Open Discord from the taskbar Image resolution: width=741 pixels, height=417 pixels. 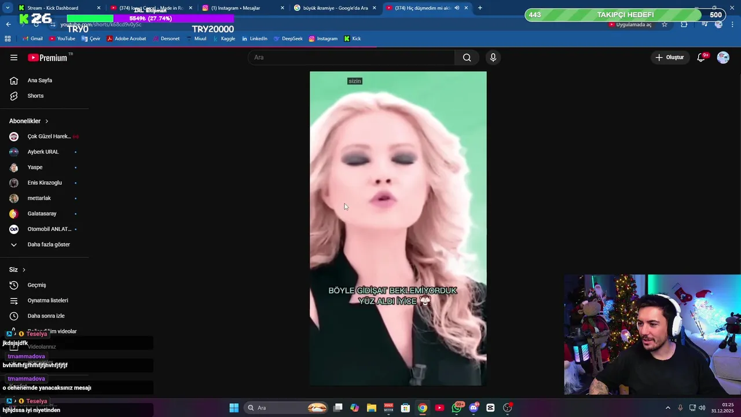click(x=474, y=408)
